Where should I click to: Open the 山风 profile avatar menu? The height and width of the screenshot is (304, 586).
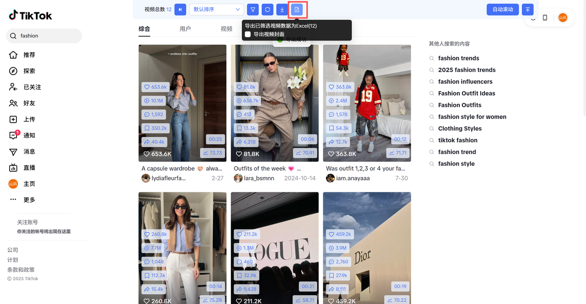563,18
